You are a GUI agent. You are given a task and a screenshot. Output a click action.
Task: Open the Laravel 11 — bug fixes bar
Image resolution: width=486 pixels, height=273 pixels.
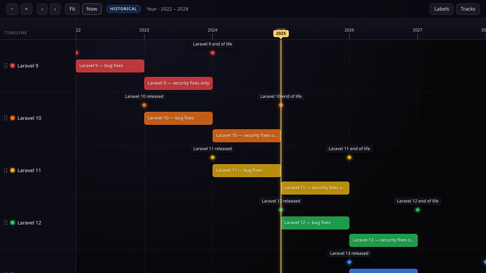[x=247, y=171]
